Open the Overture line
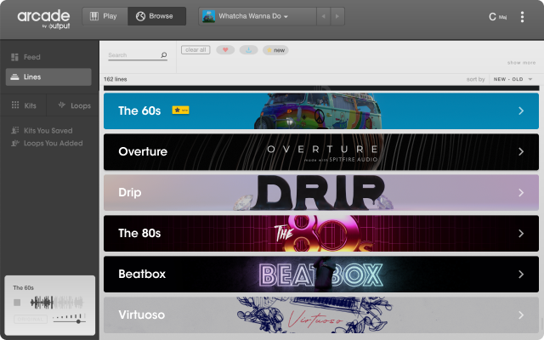This screenshot has width=544, height=340. click(321, 152)
